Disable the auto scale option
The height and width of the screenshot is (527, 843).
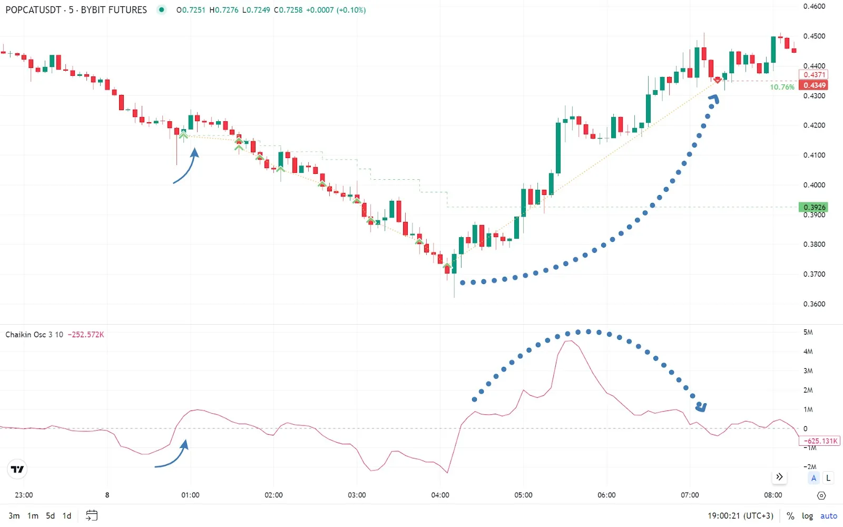pyautogui.click(x=828, y=516)
